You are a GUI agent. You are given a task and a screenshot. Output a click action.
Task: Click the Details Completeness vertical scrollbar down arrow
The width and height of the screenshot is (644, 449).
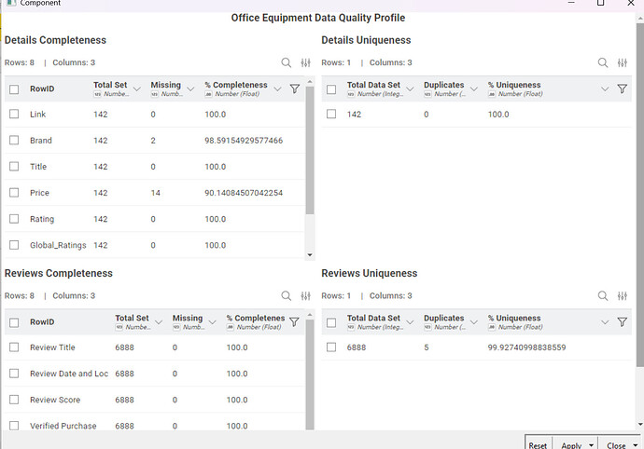[310, 254]
